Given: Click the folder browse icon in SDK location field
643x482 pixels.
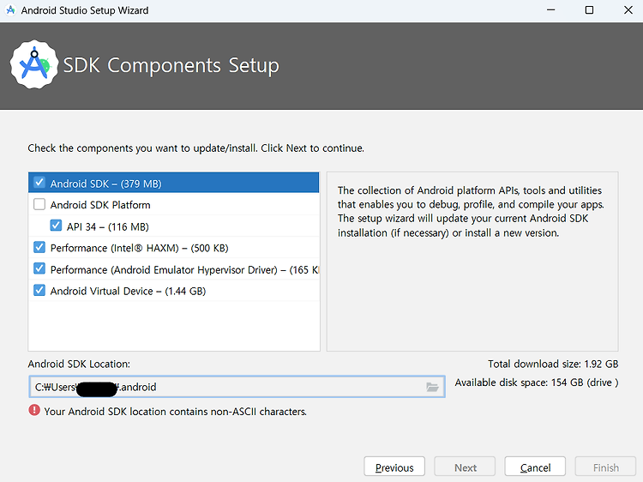Looking at the screenshot, I should [432, 387].
